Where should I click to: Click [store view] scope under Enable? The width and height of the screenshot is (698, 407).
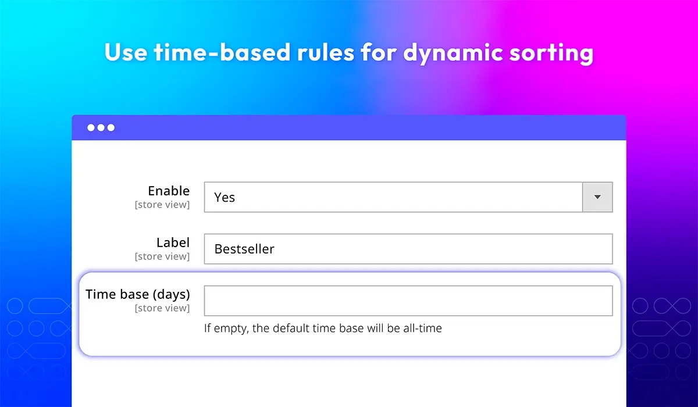pos(162,205)
